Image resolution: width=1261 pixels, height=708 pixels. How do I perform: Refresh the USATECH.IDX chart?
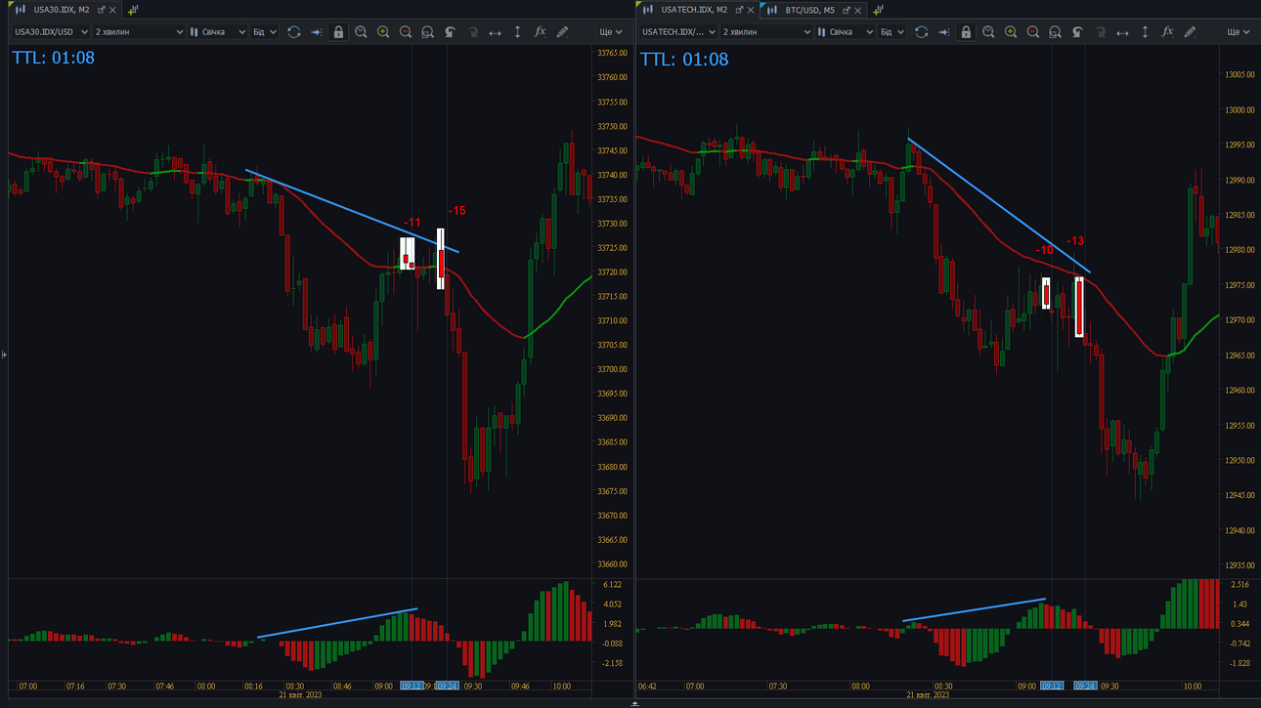tap(921, 32)
